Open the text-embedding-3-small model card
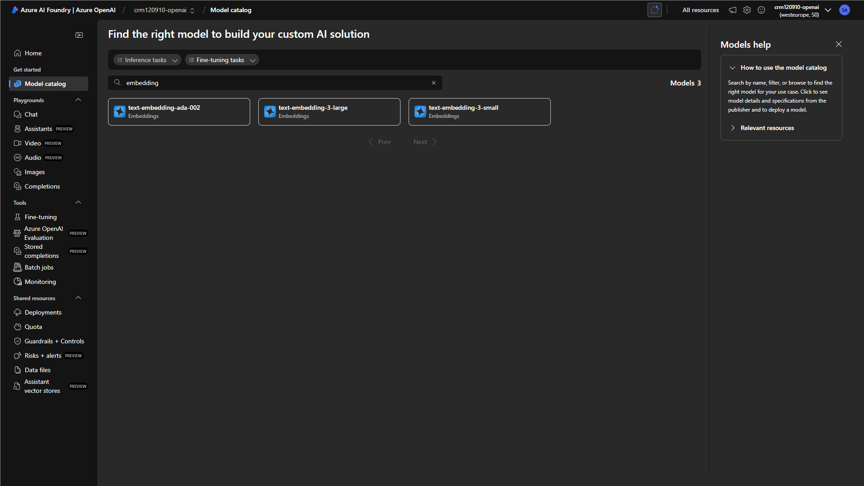Screen dimensions: 864x486 click(x=480, y=112)
